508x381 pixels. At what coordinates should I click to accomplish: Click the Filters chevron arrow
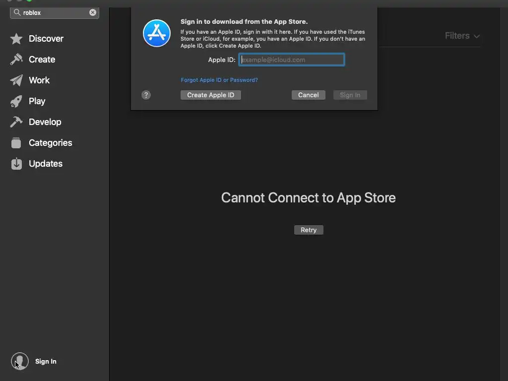click(x=477, y=36)
